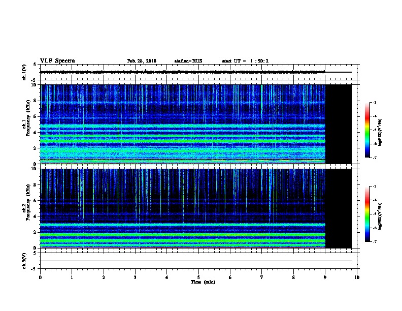
Task: Click time axis tick label "6"
Action: pyautogui.click(x=230, y=277)
